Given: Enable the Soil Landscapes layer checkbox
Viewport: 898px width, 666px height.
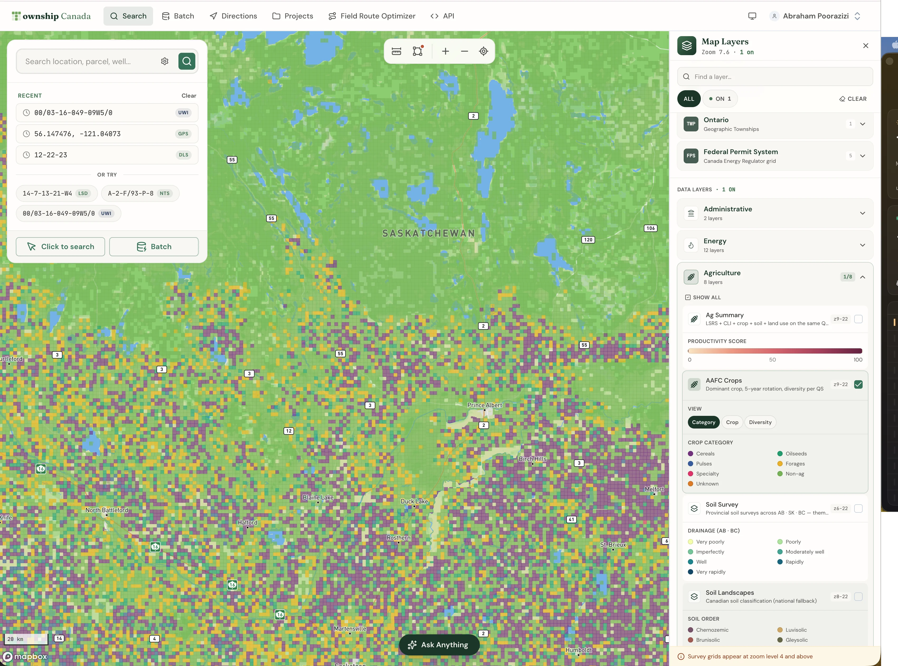Looking at the screenshot, I should click(x=858, y=596).
